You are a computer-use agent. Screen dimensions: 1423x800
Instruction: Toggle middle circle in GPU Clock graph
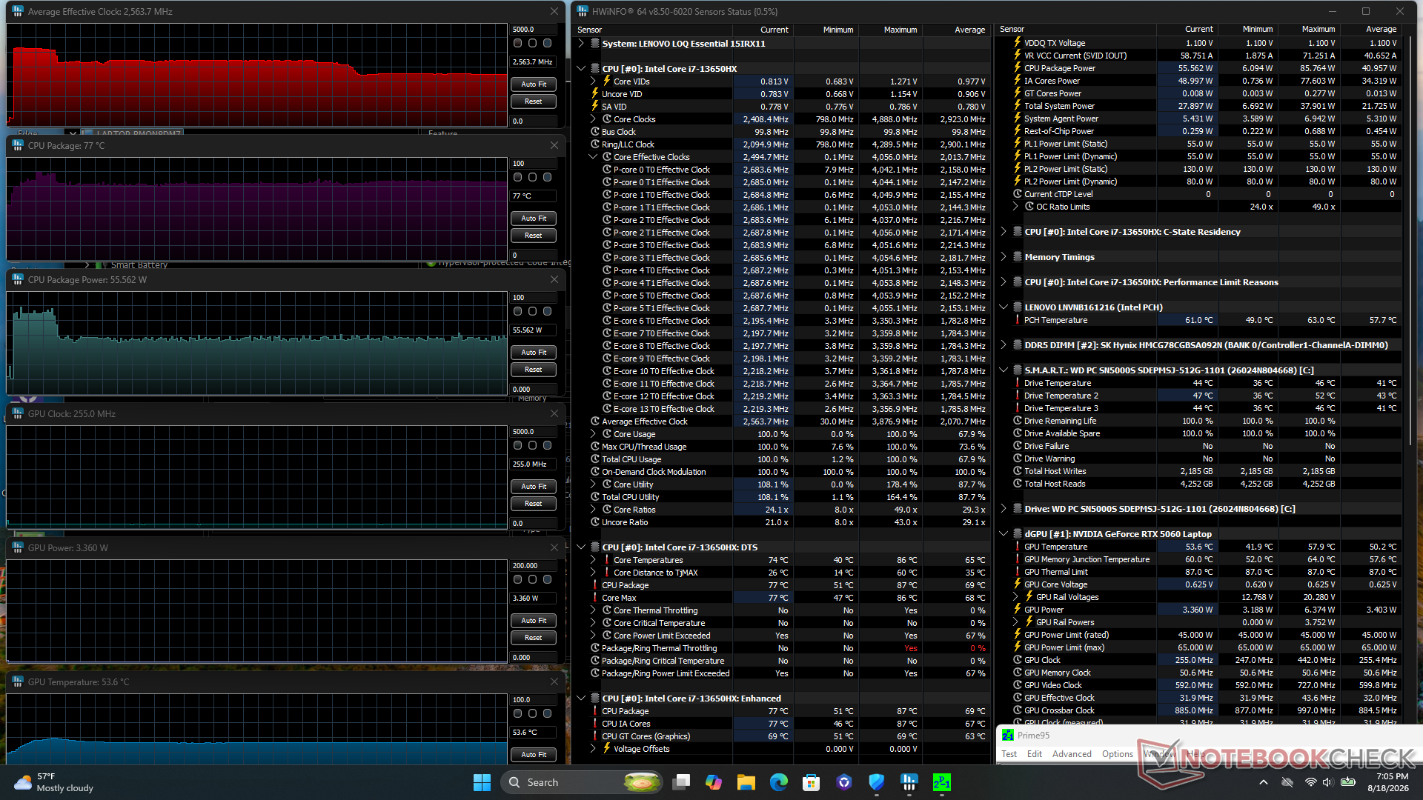coord(532,445)
